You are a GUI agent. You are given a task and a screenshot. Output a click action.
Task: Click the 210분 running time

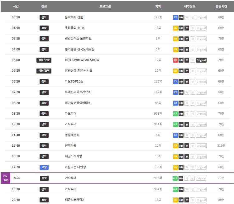pos(221,145)
